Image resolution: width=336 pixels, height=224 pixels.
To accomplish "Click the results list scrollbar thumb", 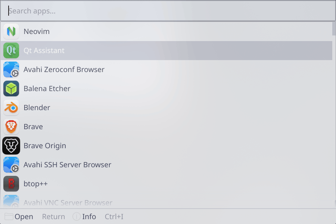I will [334, 28].
